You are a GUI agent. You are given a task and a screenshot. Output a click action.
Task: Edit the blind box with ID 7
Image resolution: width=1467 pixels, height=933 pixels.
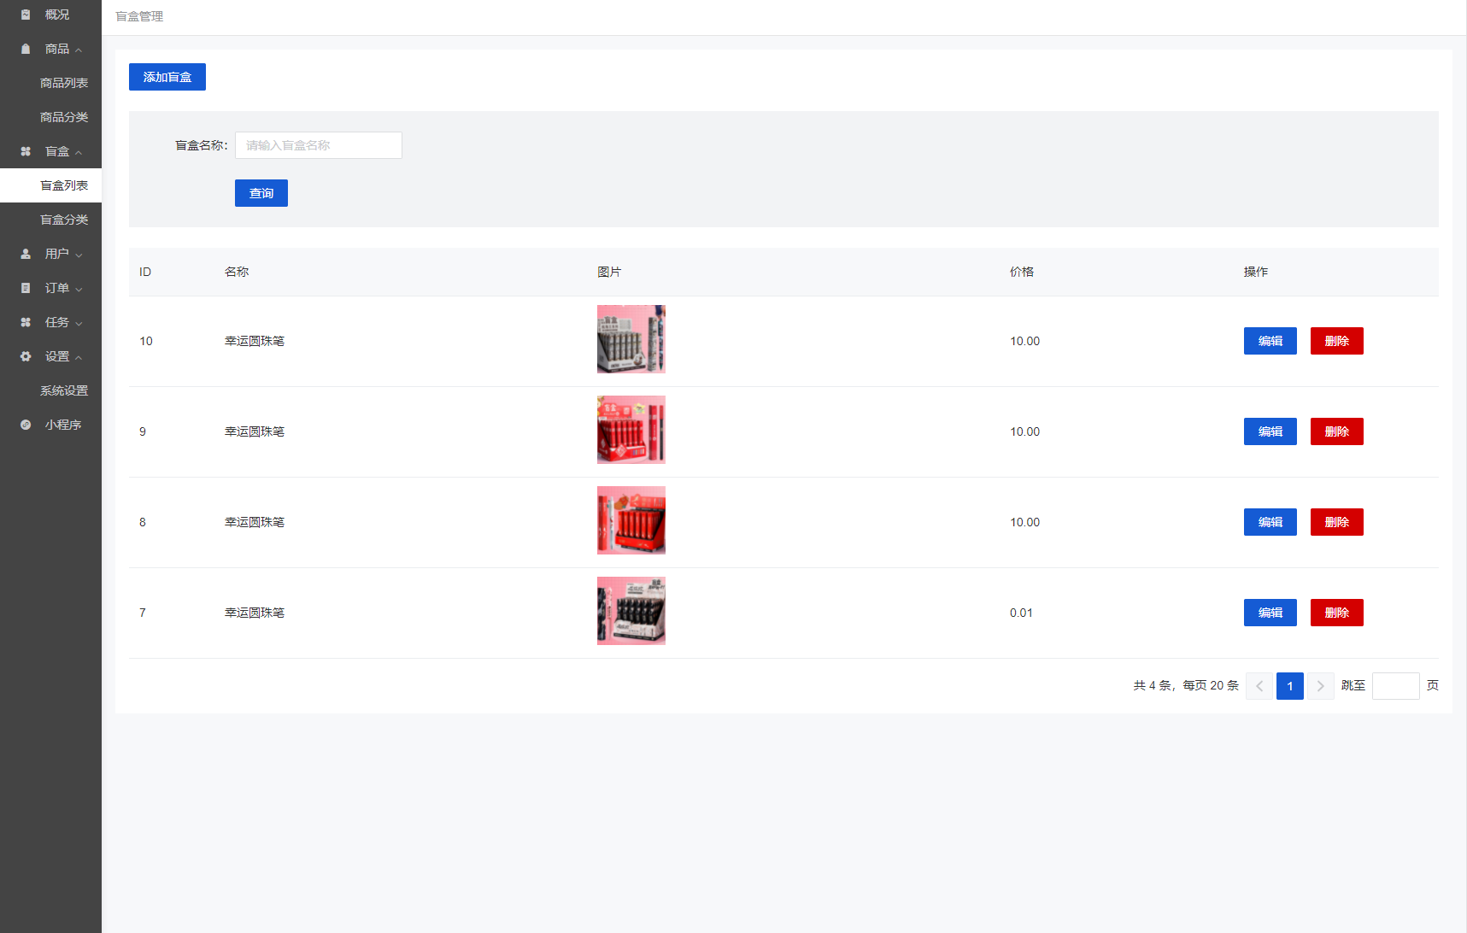[x=1270, y=613]
